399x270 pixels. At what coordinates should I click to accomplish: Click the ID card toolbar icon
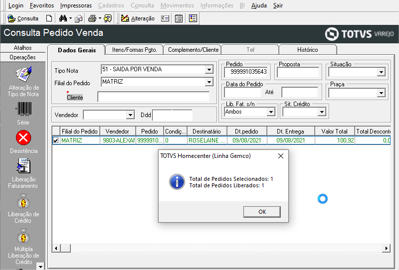[x=165, y=18]
